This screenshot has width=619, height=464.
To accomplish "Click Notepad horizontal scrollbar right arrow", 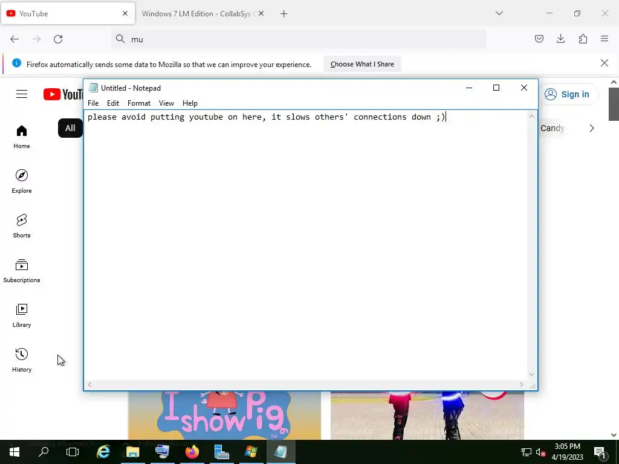I will [x=522, y=385].
